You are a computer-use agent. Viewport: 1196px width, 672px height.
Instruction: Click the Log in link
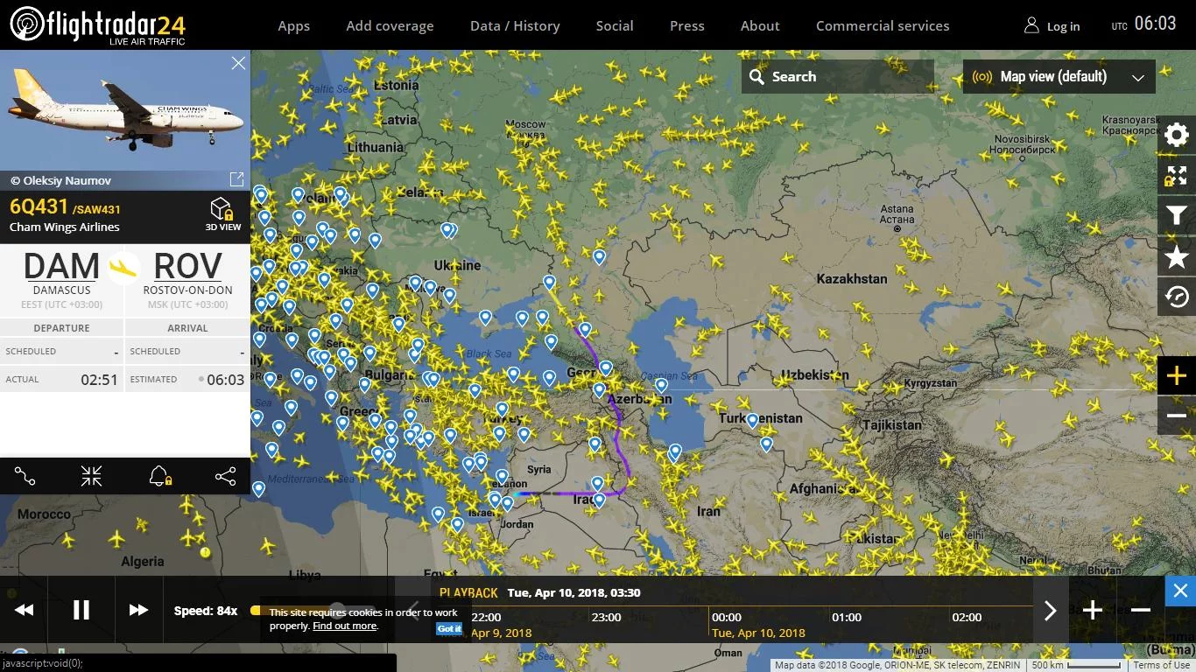coord(1052,26)
